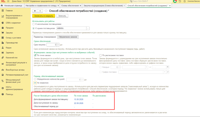Open Финансовый результат и контроллинг section

pyautogui.click(x=16, y=64)
